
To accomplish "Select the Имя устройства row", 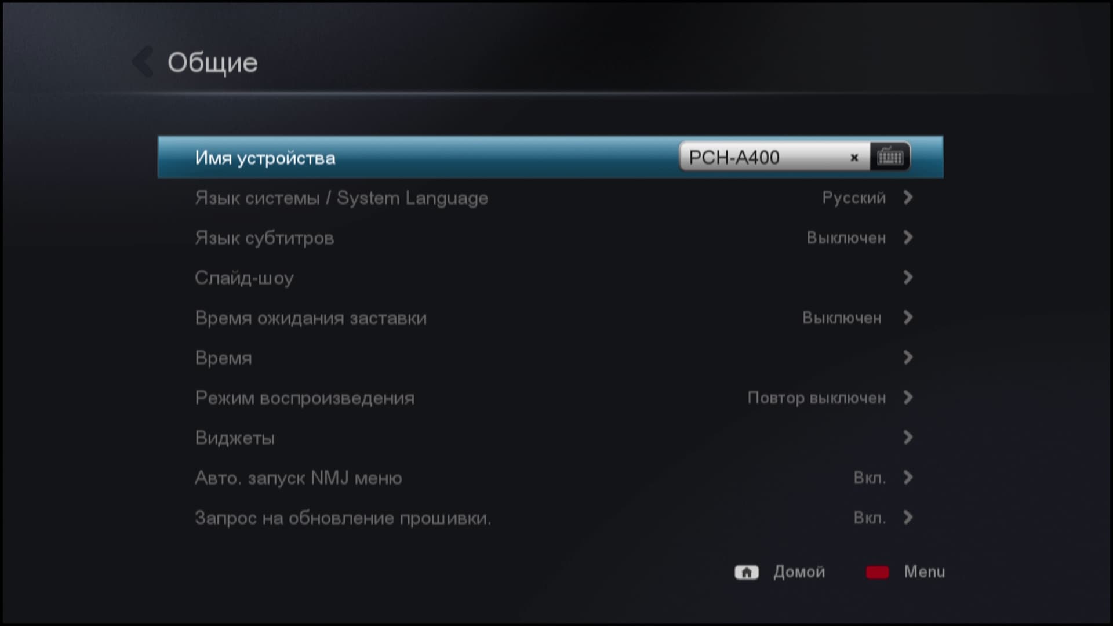I will pos(551,157).
